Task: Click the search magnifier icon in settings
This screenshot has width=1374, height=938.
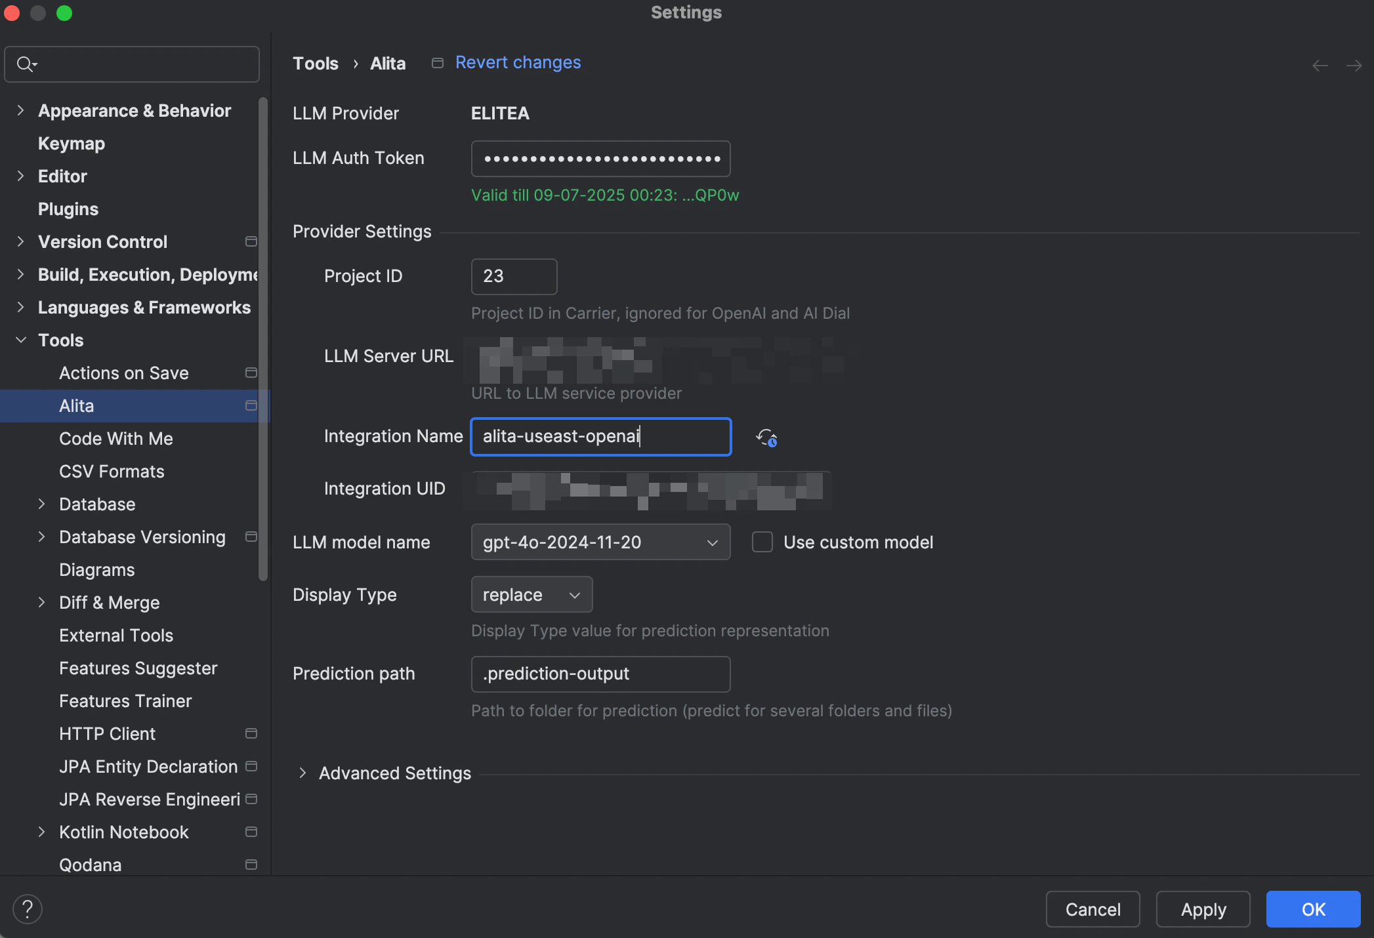Action: [x=26, y=64]
